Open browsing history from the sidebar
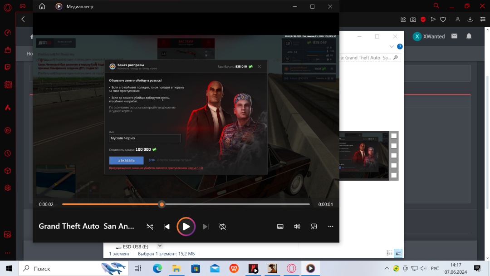490x276 pixels. (x=8, y=153)
